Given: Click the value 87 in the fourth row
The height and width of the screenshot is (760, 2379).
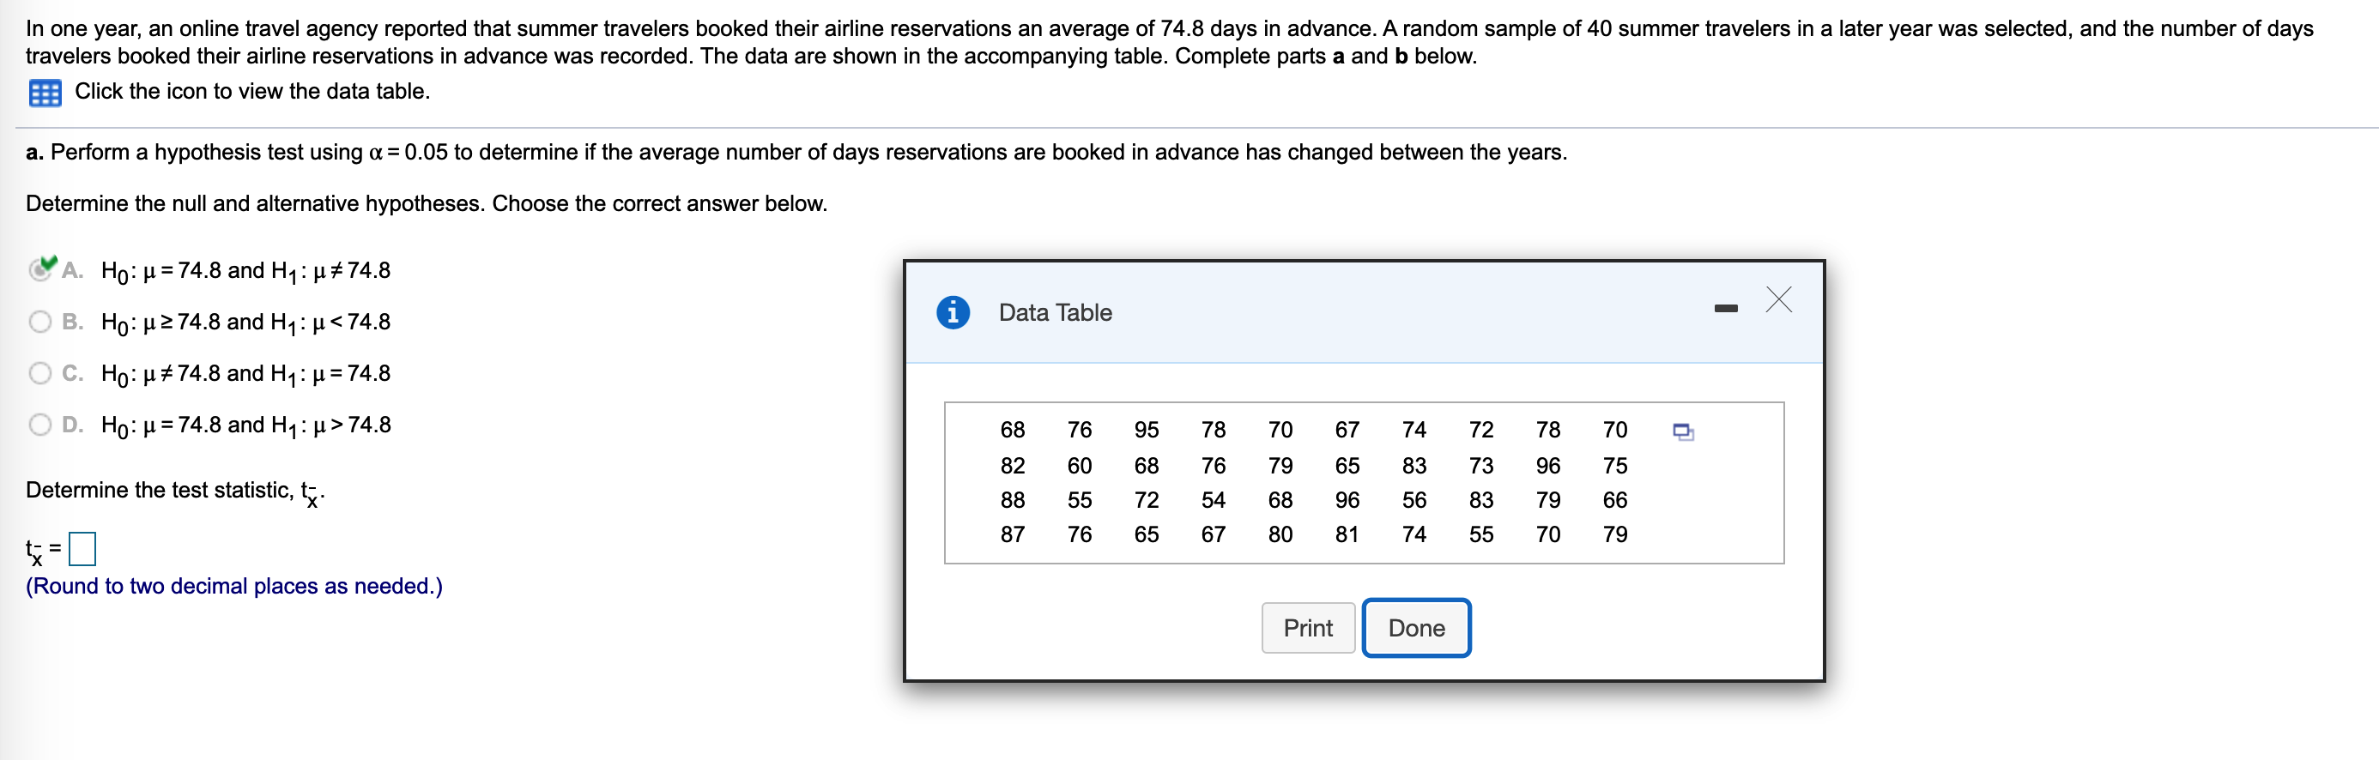Looking at the screenshot, I should [1012, 534].
